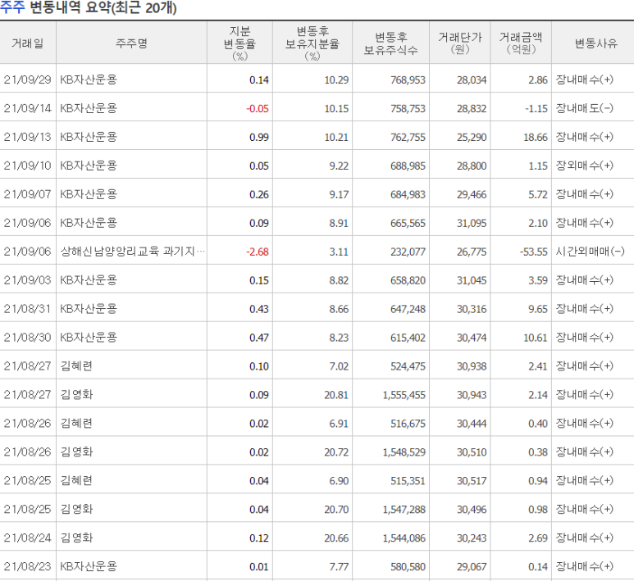The height and width of the screenshot is (581, 634).
Task: Click the share count 1,544,086
Action: [404, 538]
